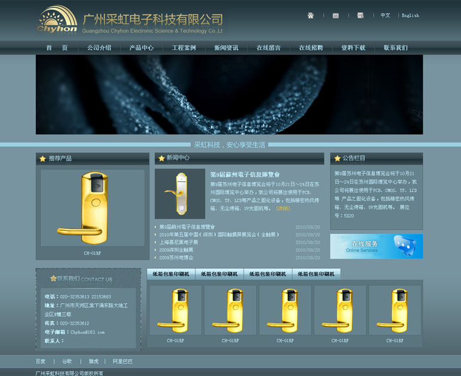Screen dimensions: 461x376
Task: Open the 产品中心 menu item
Action: [x=141, y=48]
